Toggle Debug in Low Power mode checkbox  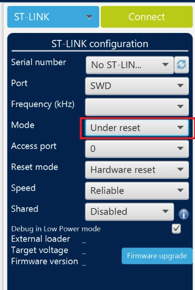click(176, 229)
